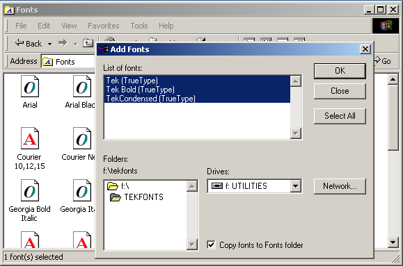Open the Tools menu
Viewport: 403px width, 266px height.
139,26
